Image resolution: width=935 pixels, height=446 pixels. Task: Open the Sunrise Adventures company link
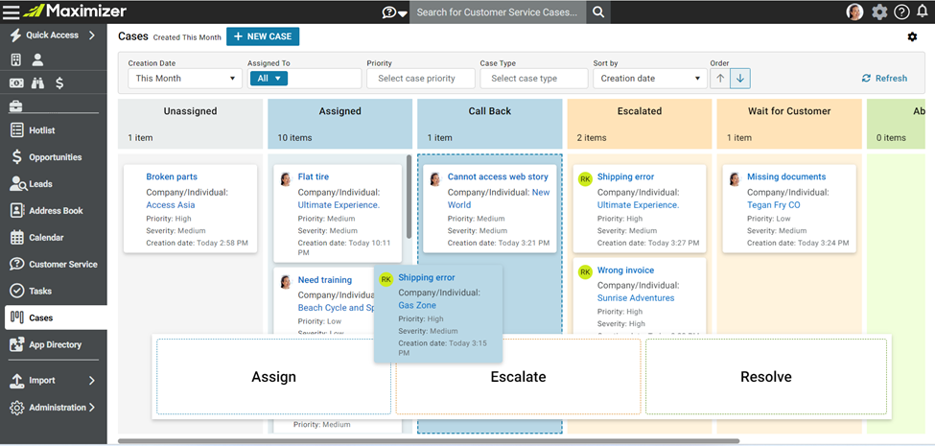point(636,297)
